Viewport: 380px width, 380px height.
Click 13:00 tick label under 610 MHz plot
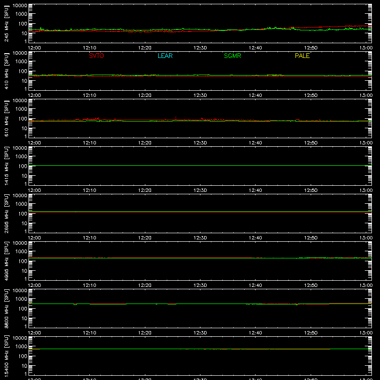coord(366,143)
